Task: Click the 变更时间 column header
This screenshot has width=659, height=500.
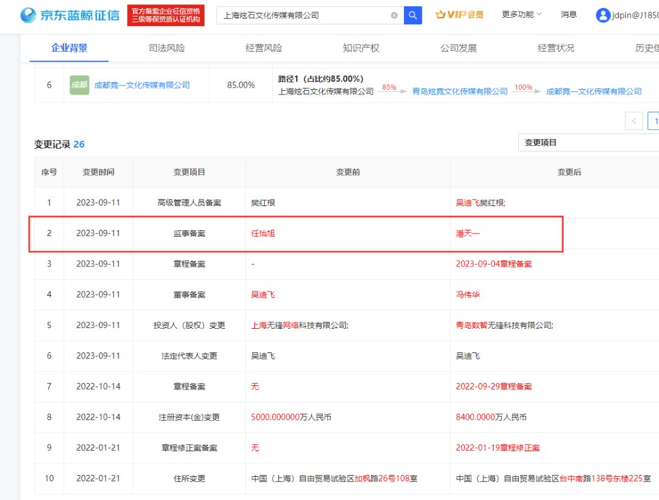Action: point(98,172)
